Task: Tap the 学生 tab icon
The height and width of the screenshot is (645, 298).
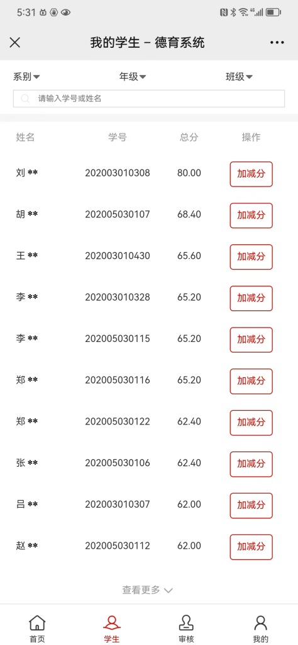Action: [x=112, y=623]
